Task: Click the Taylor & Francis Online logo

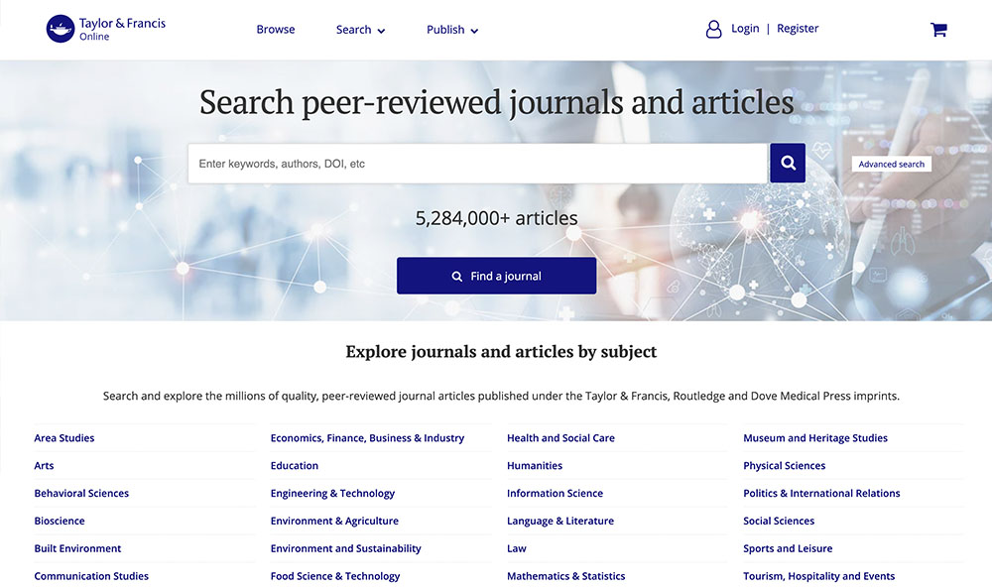Action: (x=106, y=29)
